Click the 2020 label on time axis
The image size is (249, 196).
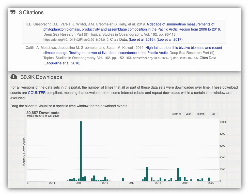pos(211,183)
